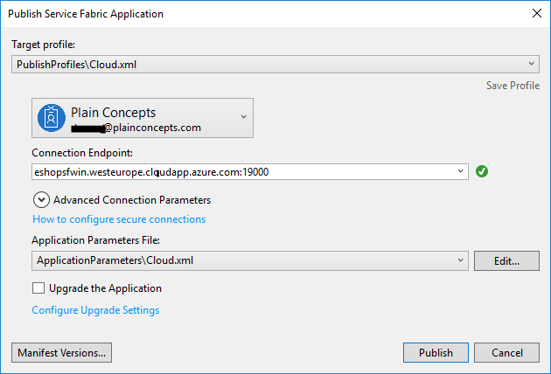Click the Save Profile link

point(513,85)
